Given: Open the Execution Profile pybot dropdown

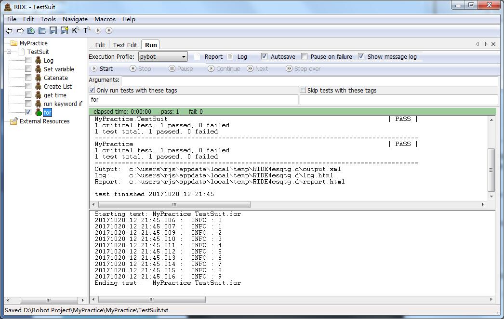Looking at the screenshot, I should tap(163, 56).
